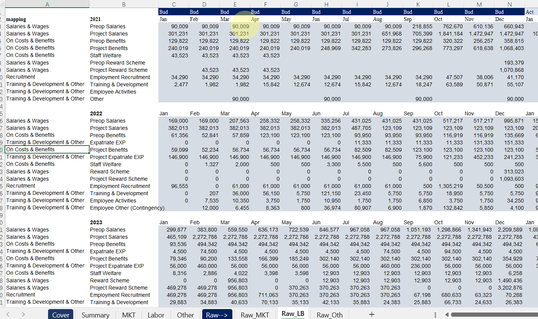The width and height of the screenshot is (538, 319).
Task: Open the MKT sheet tab
Action: point(129,315)
